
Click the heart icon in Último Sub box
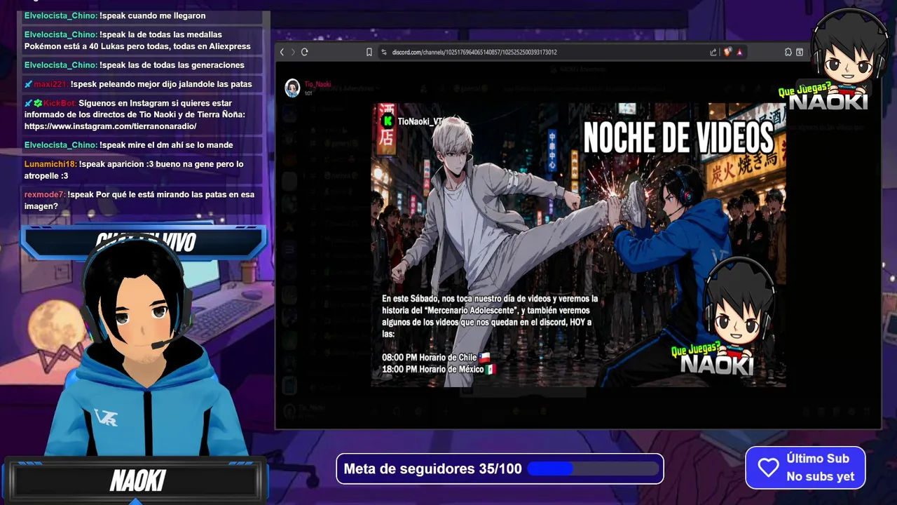(x=768, y=468)
